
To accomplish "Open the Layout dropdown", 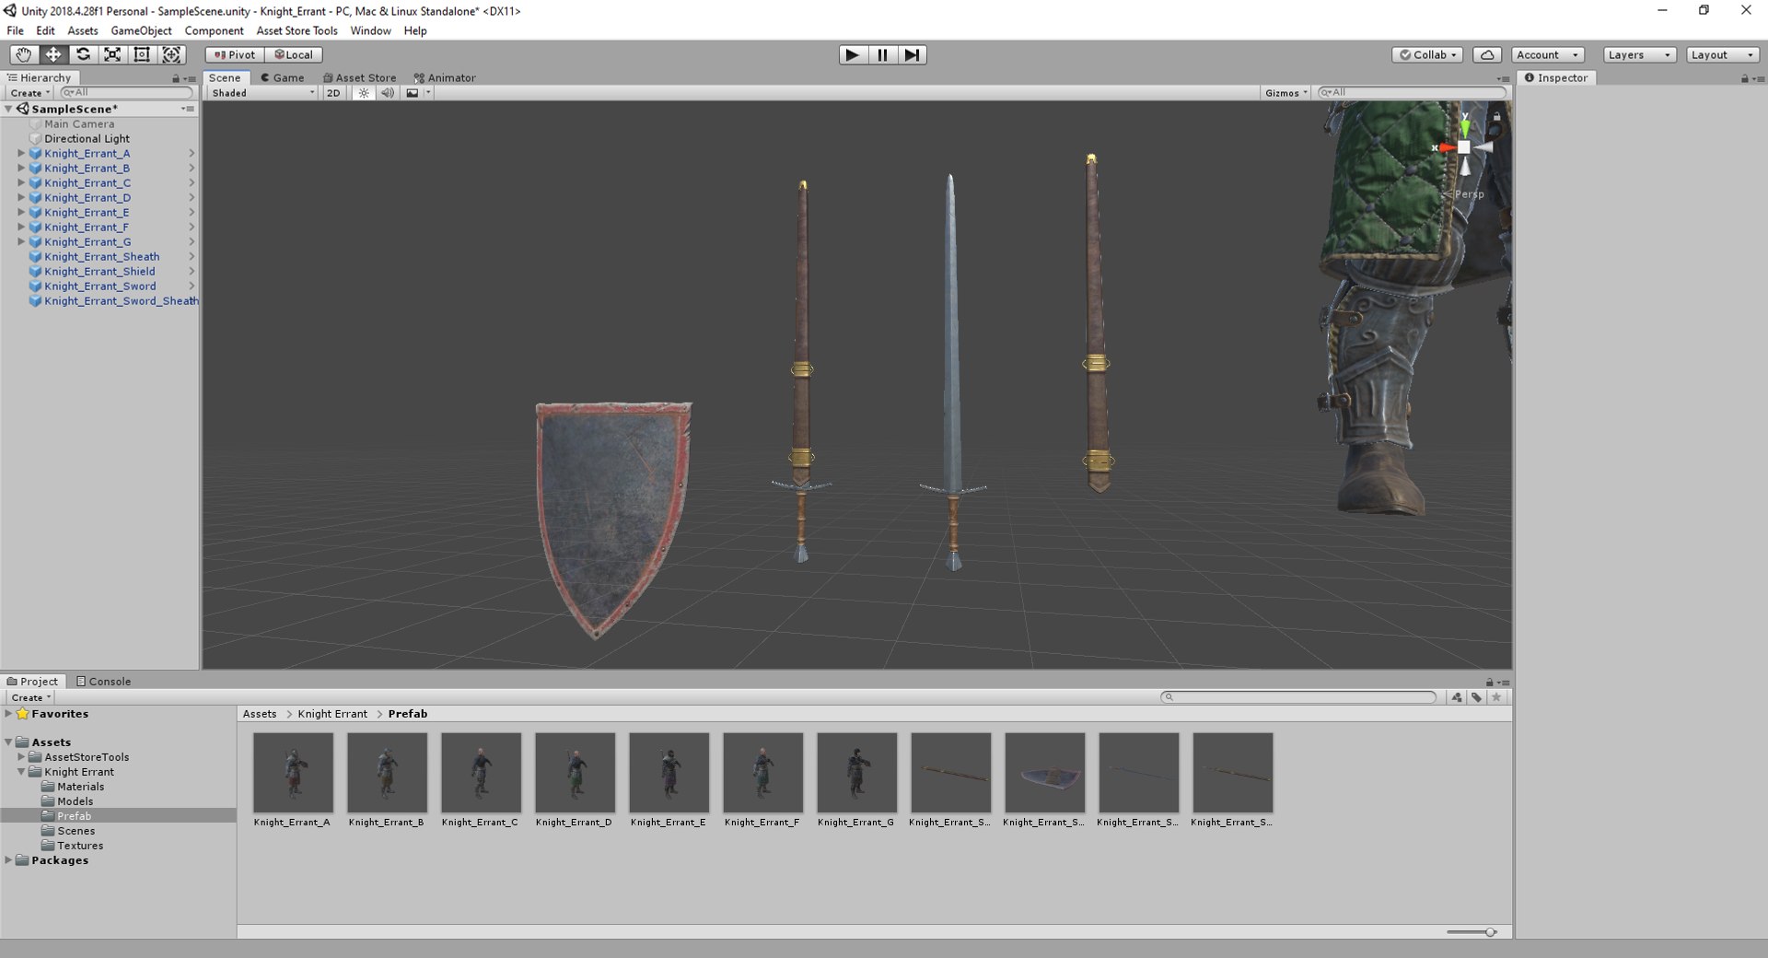I will [x=1723, y=54].
